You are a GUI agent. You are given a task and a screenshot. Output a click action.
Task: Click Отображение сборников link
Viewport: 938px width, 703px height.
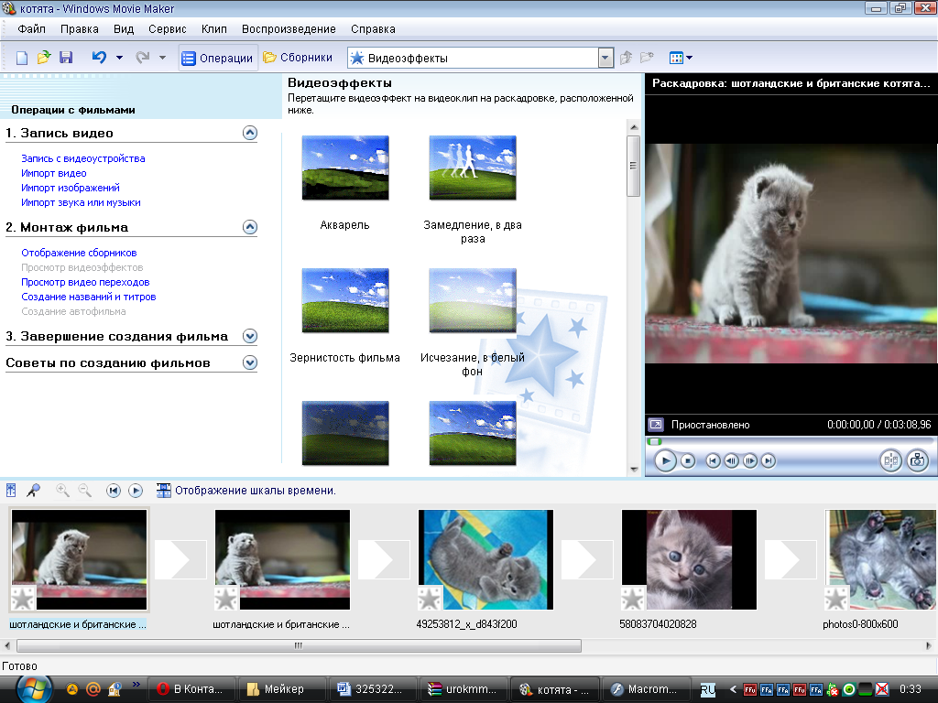pos(79,253)
